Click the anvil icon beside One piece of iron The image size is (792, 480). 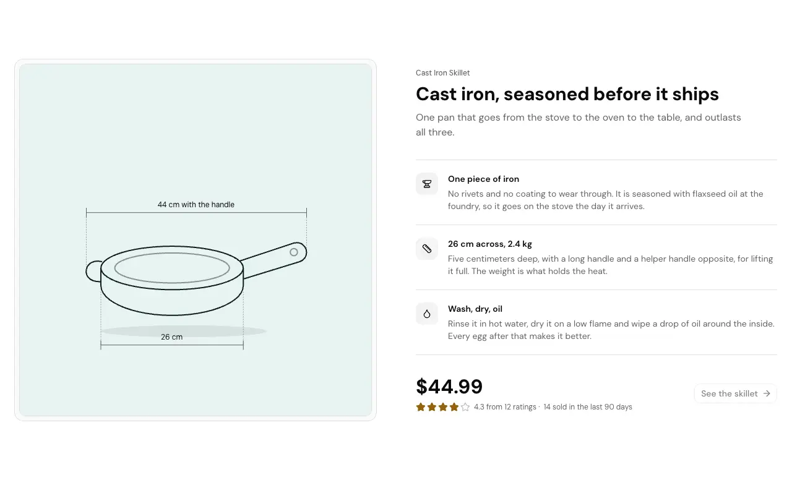click(427, 184)
